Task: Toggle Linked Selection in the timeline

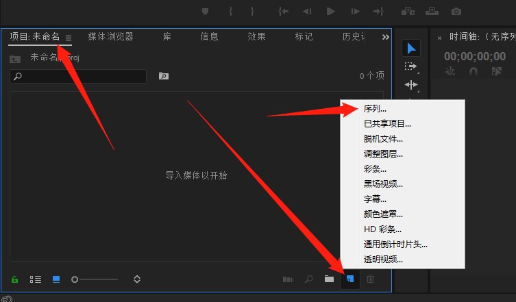Action: click(497, 71)
